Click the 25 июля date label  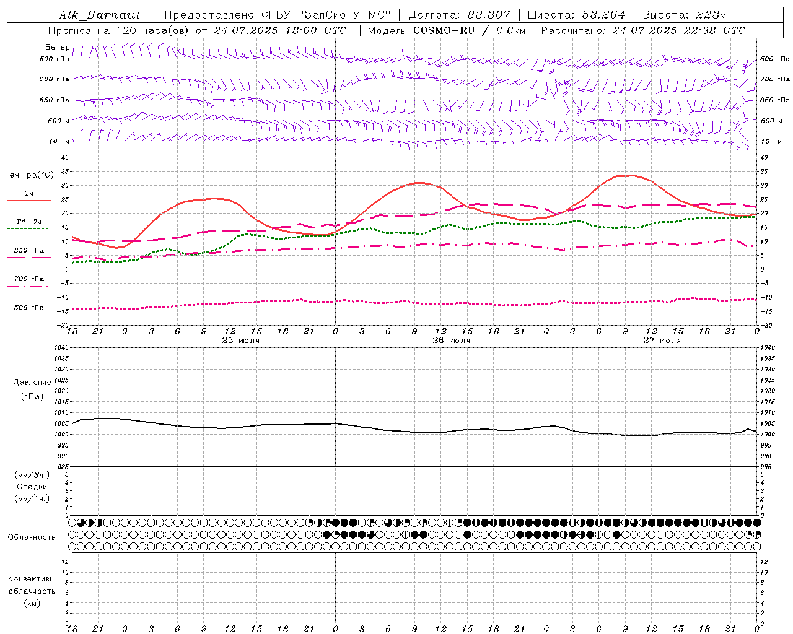[x=241, y=341]
